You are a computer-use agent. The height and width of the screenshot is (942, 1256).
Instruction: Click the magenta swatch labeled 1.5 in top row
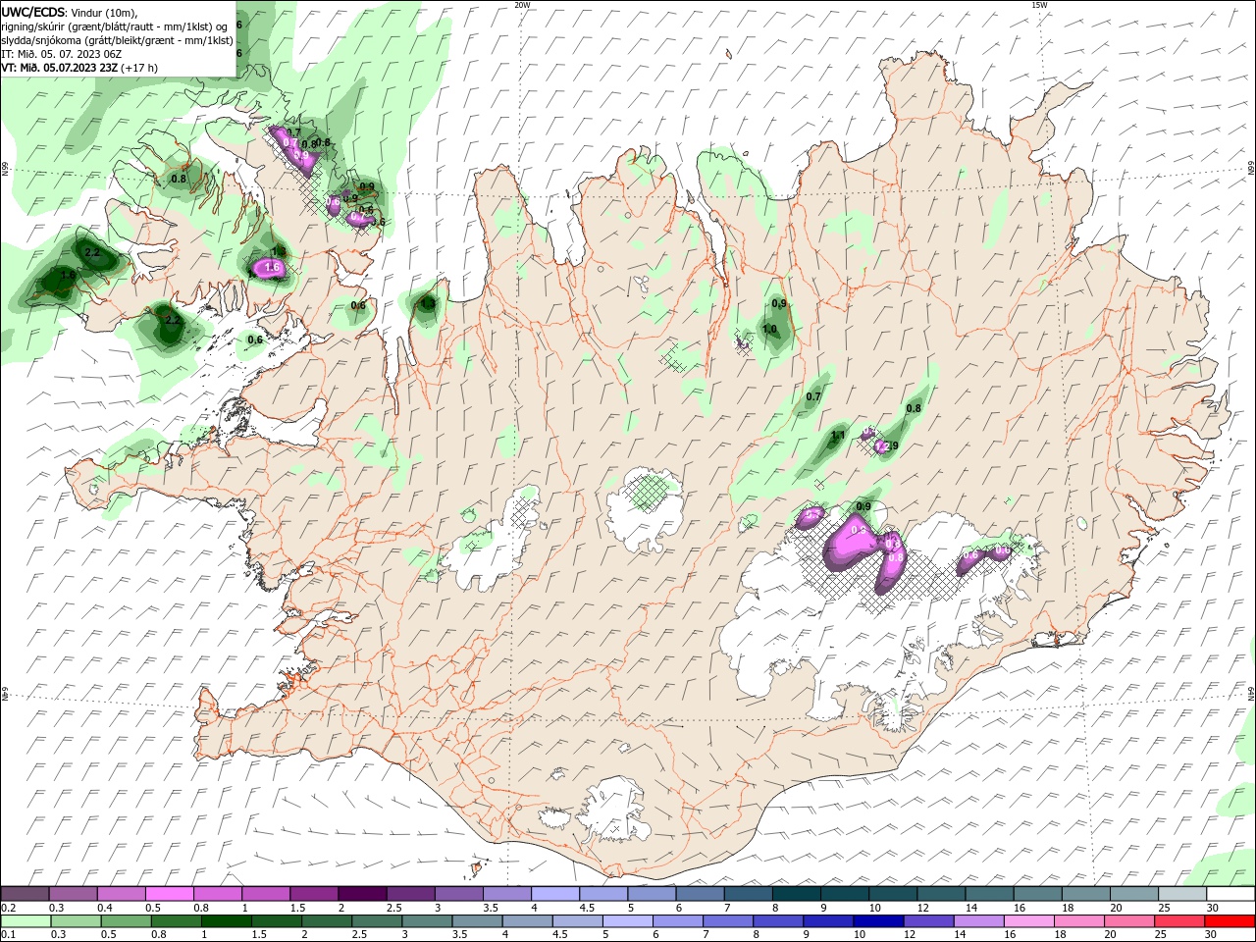[314, 894]
